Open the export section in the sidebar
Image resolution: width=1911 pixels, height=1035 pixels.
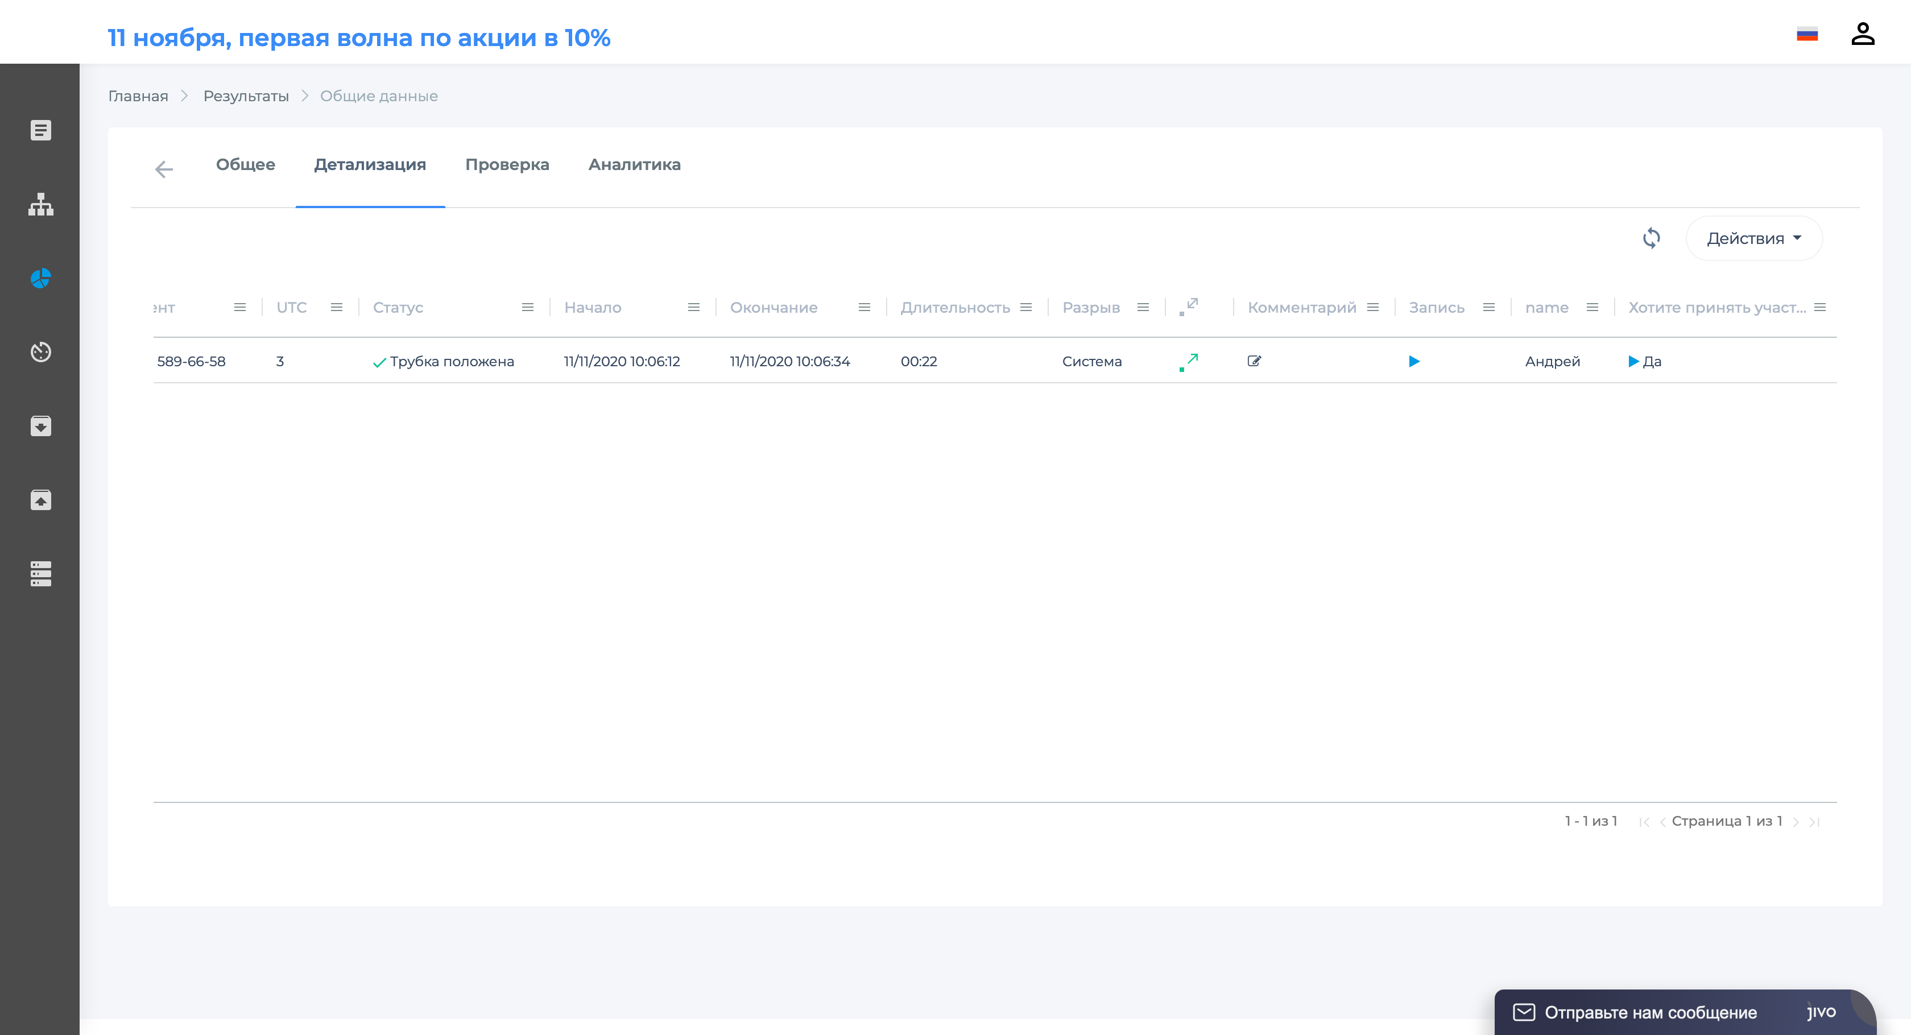coord(41,499)
